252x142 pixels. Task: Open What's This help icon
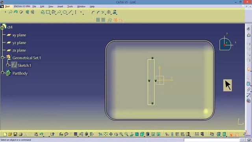(52, 134)
